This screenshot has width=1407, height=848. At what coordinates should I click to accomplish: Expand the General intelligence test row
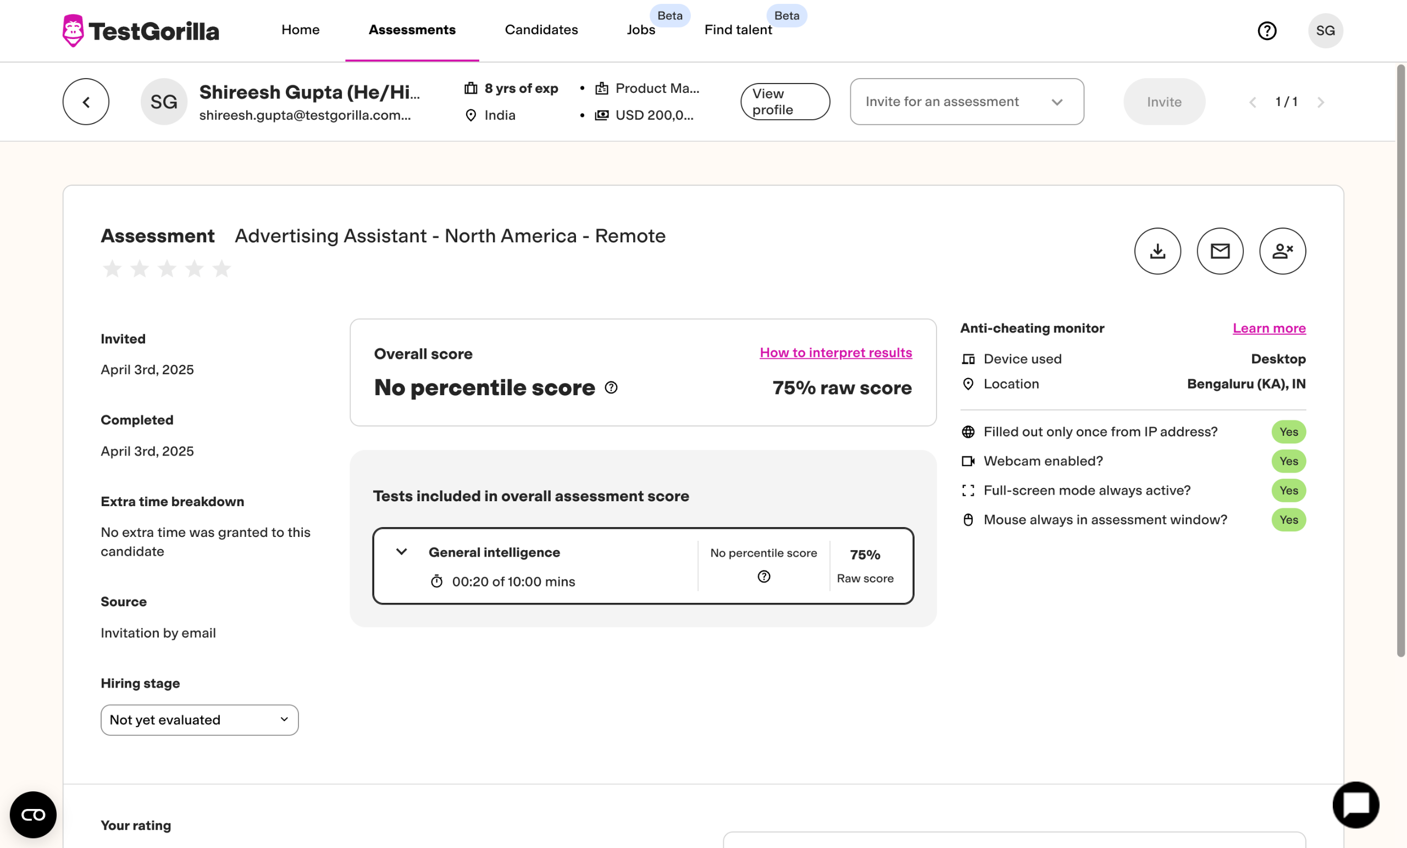[401, 552]
